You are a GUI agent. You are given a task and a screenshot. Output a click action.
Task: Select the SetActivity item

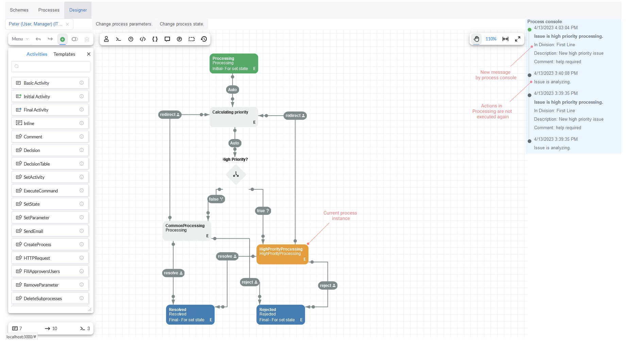50,177
